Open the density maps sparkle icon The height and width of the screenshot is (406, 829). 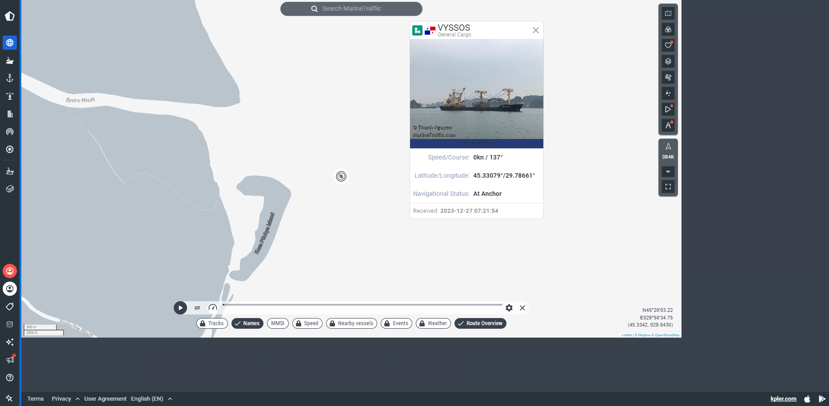click(x=668, y=93)
